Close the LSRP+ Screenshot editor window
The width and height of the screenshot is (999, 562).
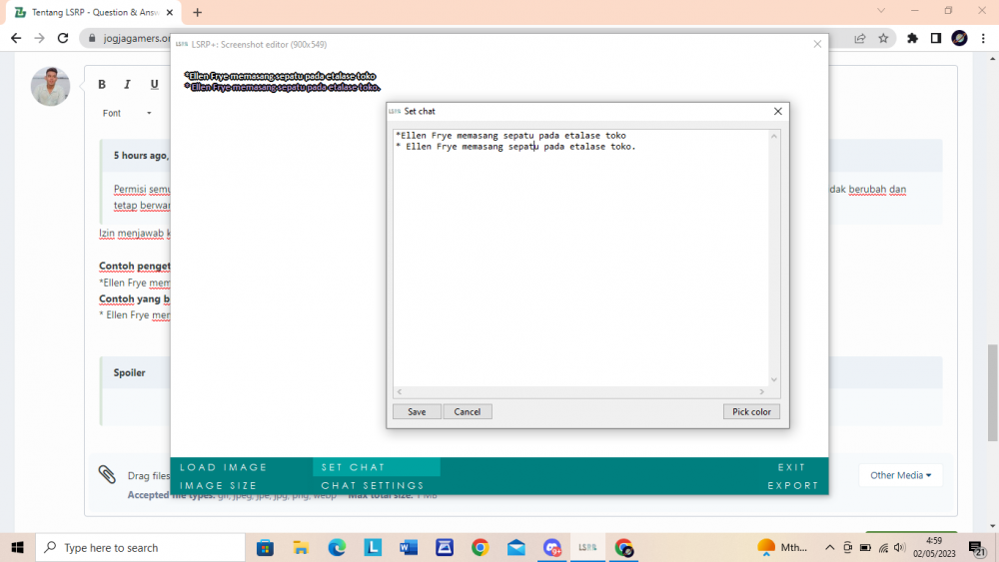(817, 44)
